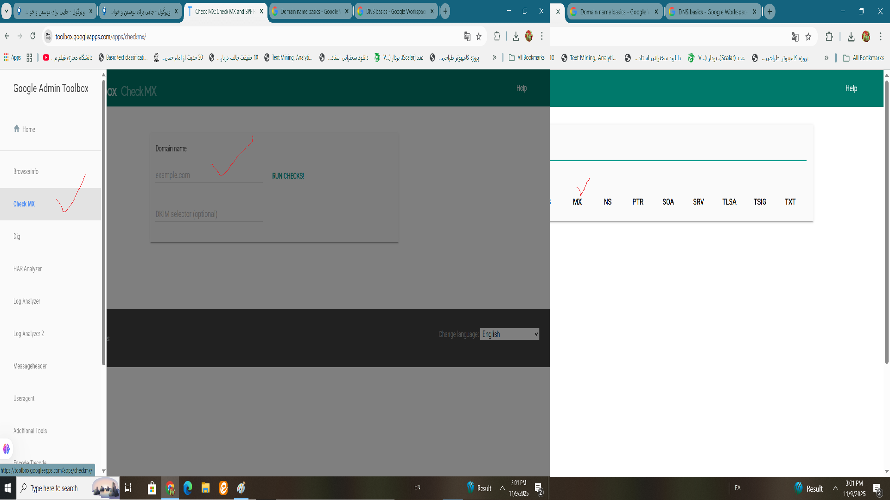Bookmark page with star icon
Screen dimensions: 890x500
tap(479, 37)
